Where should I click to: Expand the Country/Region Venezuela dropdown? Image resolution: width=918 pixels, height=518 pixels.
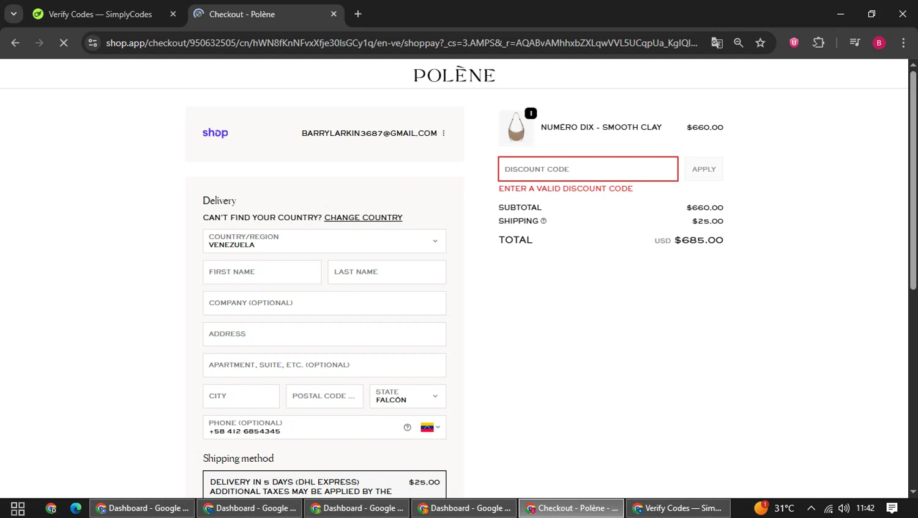pyautogui.click(x=324, y=241)
